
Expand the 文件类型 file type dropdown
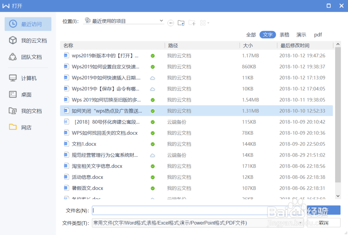tap(301, 223)
